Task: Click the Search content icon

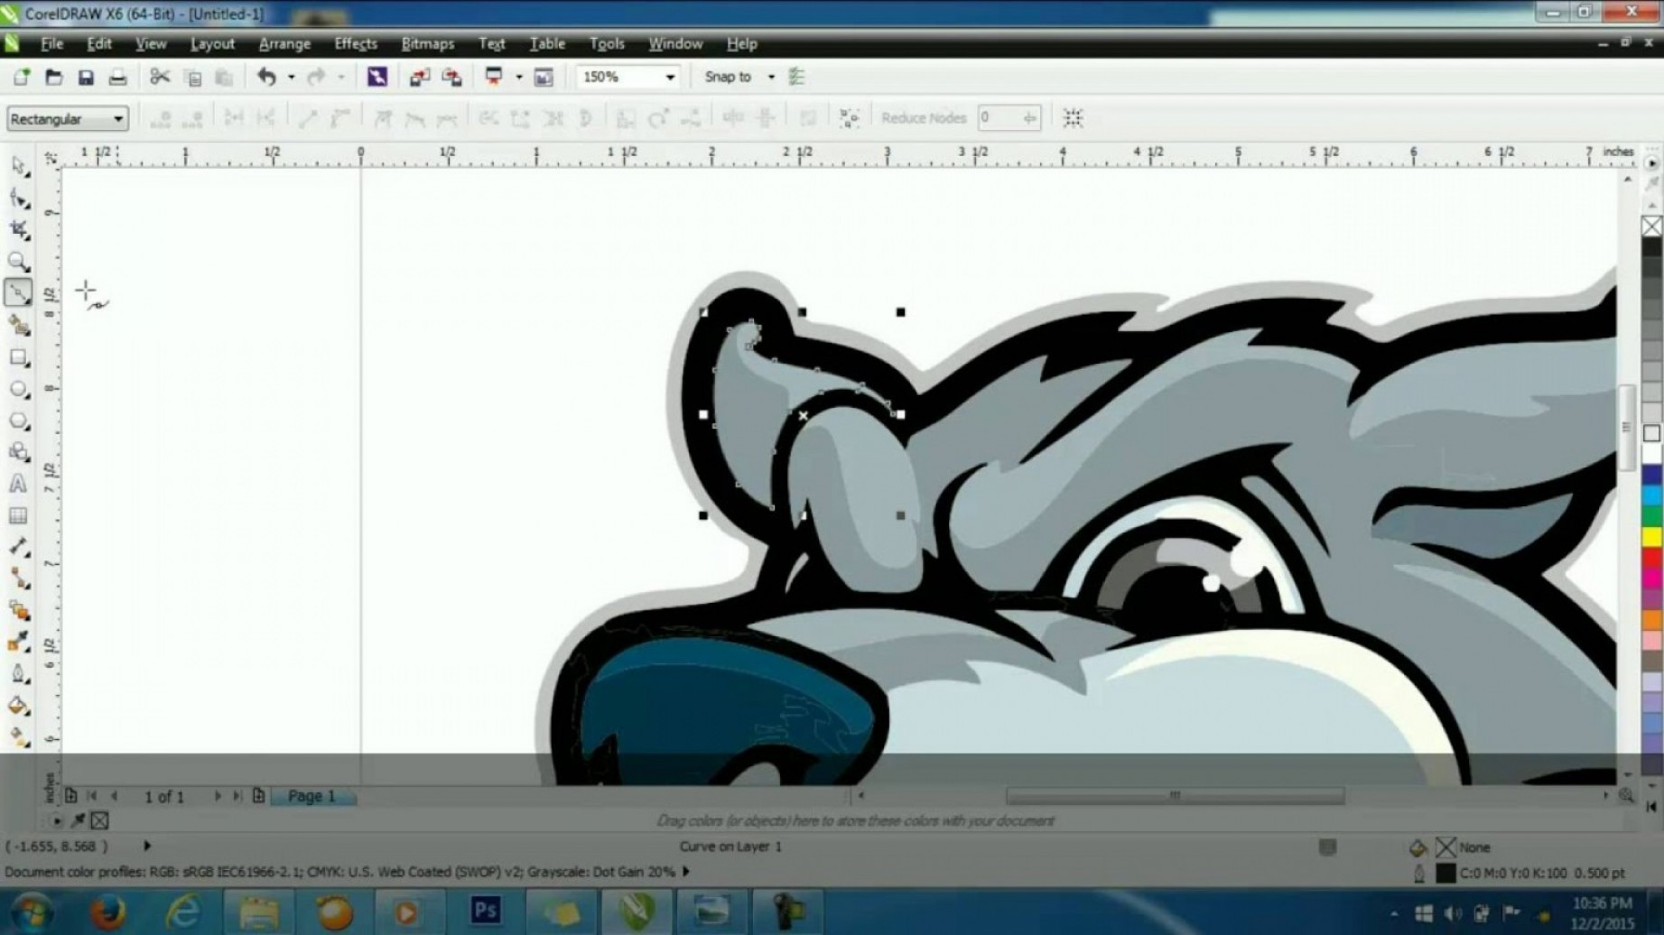Action: click(377, 78)
